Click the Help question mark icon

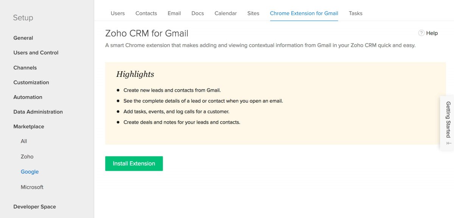tap(421, 33)
